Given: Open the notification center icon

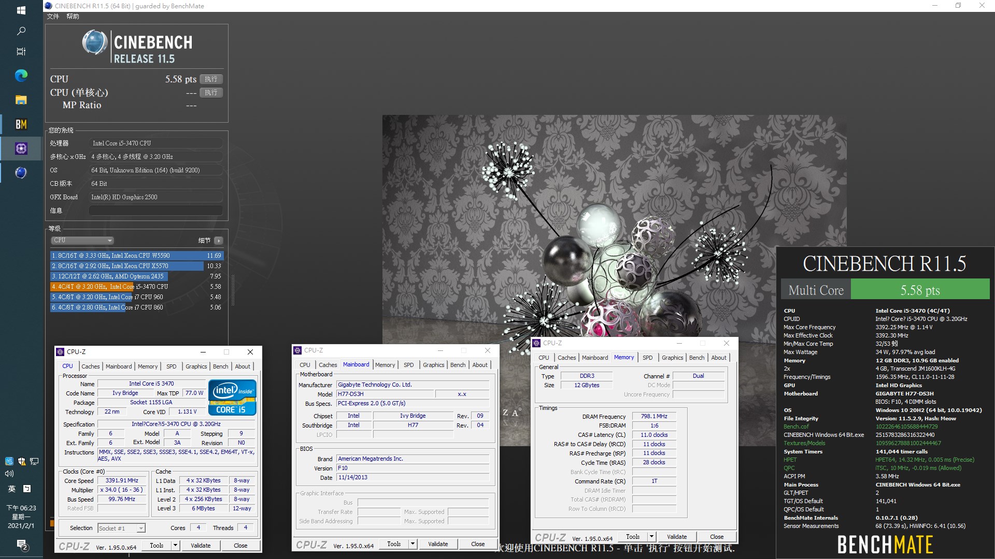Looking at the screenshot, I should pos(21,545).
